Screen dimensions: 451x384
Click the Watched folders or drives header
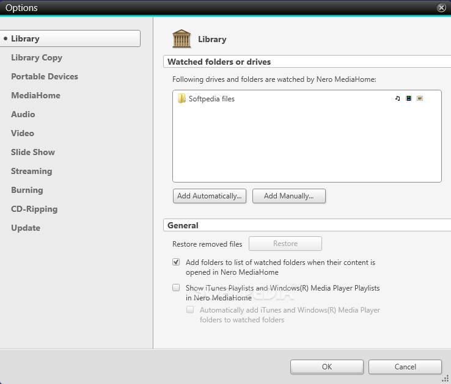pos(307,62)
